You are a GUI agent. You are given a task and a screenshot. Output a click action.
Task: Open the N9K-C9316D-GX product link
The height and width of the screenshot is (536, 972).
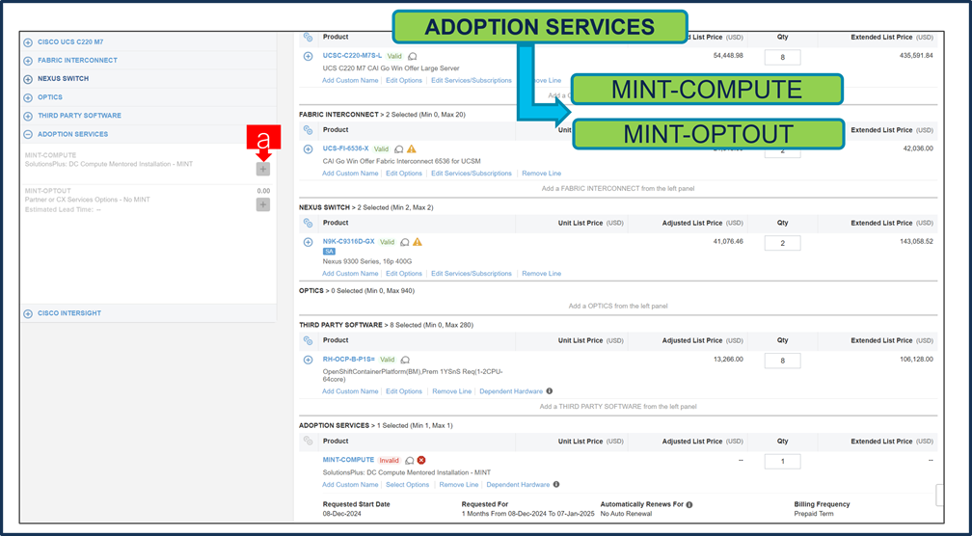pos(348,242)
